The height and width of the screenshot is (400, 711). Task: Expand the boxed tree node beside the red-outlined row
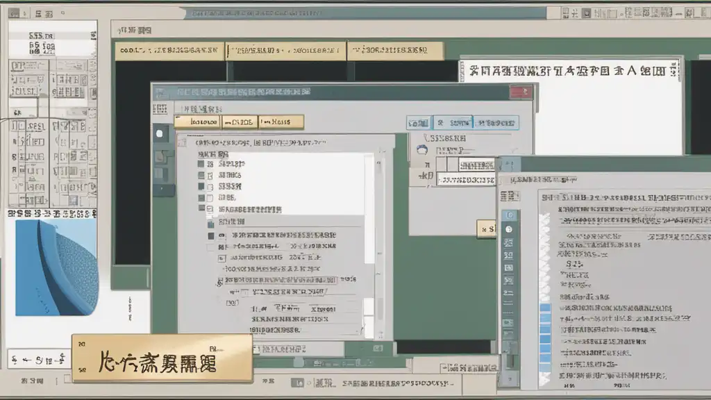221,281
